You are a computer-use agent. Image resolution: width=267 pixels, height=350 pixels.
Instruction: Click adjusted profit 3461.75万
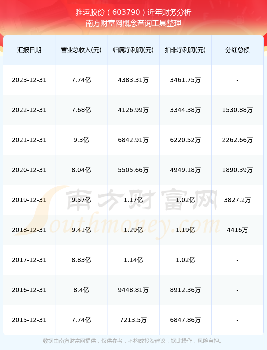(x=186, y=80)
